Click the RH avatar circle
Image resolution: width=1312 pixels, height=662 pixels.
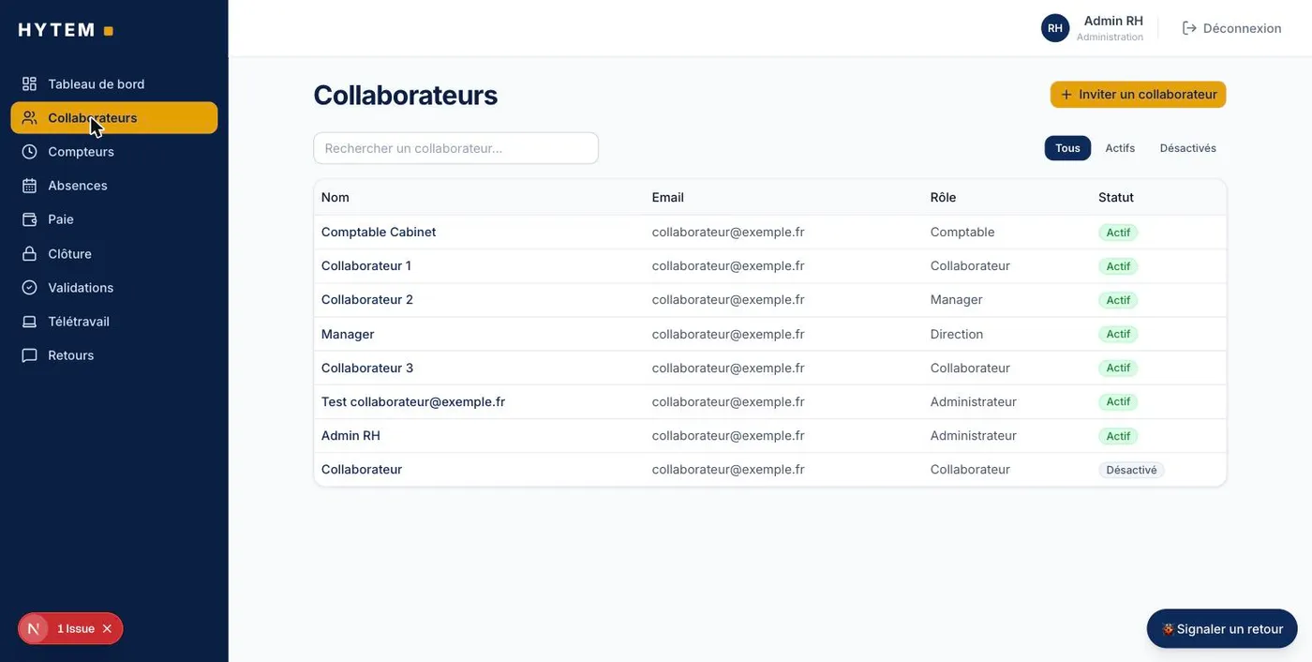pos(1055,28)
